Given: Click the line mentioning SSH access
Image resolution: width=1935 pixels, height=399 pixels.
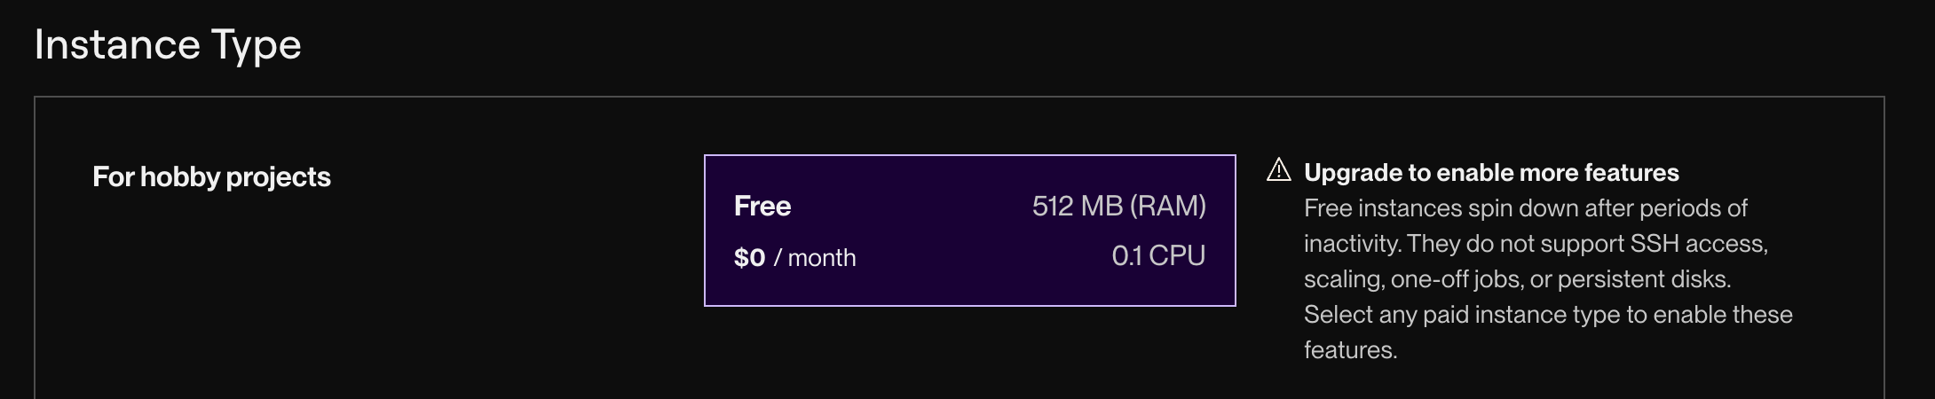Looking at the screenshot, I should (x=1536, y=243).
